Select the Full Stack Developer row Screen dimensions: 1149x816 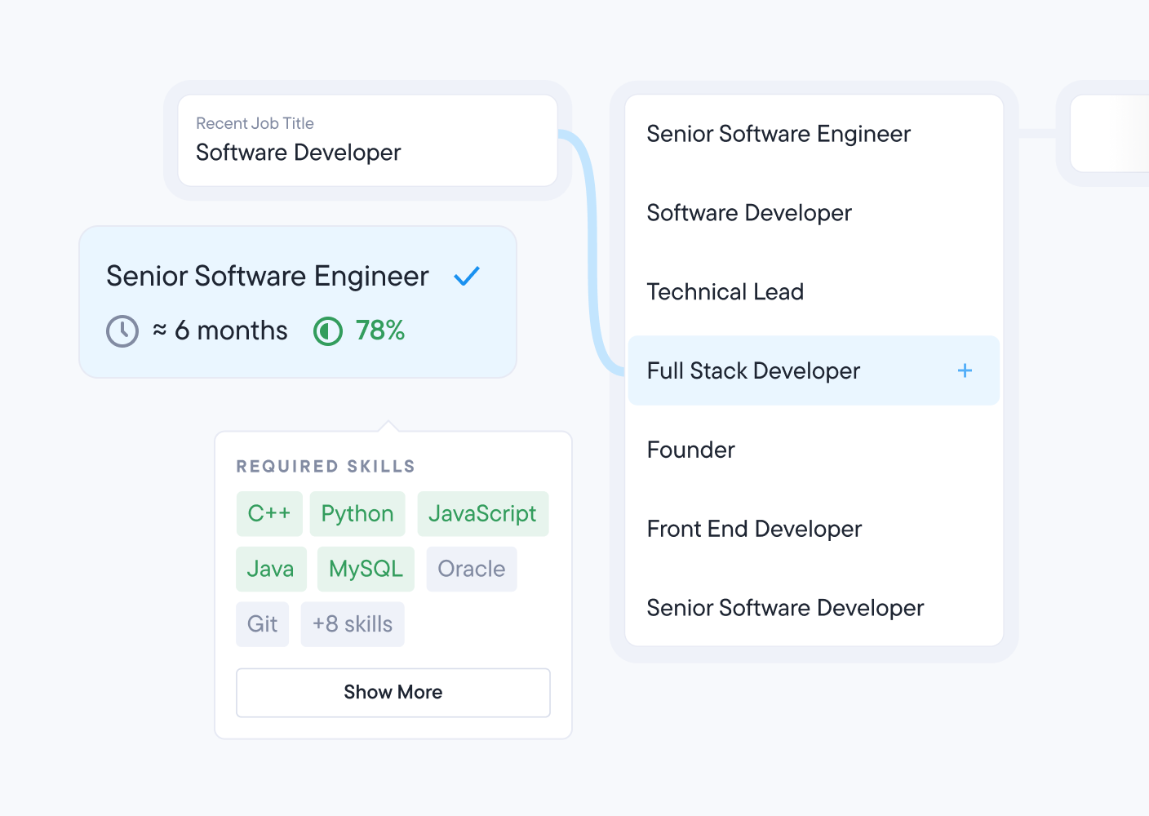pyautogui.click(x=814, y=370)
